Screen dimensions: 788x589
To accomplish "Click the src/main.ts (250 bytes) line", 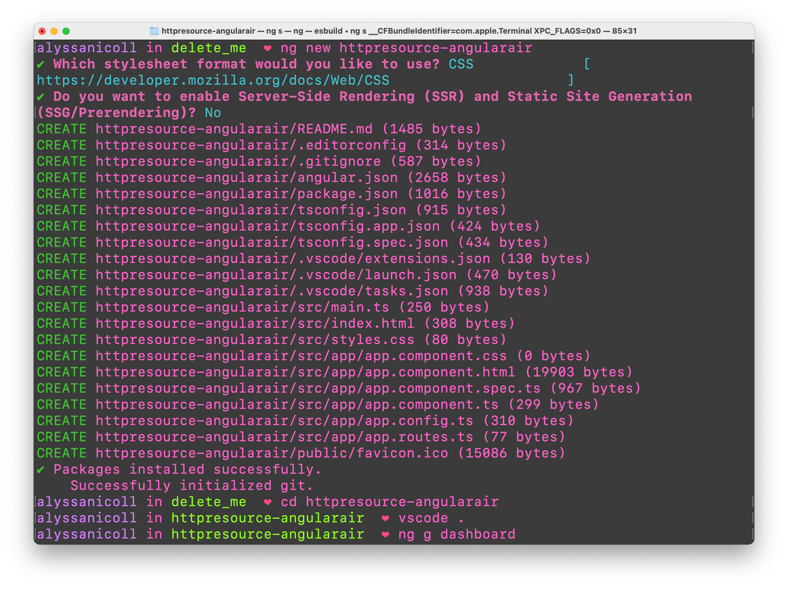I will pos(263,307).
